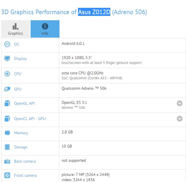186x182 pixels.
Task: Click the Storage SD card icon
Action: point(7,147)
